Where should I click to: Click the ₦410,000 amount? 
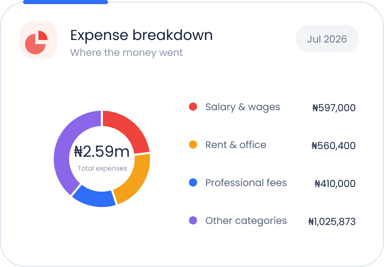pyautogui.click(x=335, y=183)
